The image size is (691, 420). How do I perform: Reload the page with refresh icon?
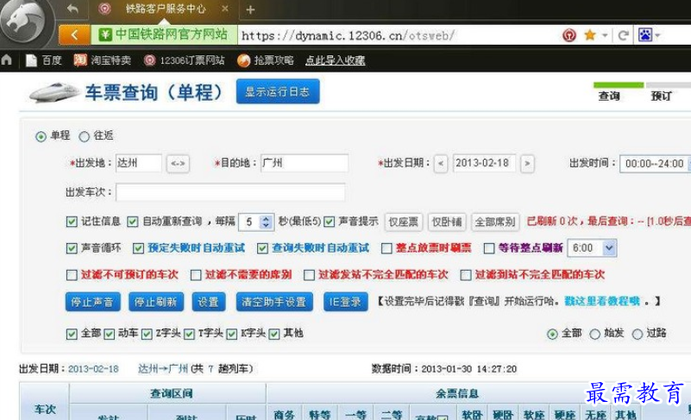[623, 35]
